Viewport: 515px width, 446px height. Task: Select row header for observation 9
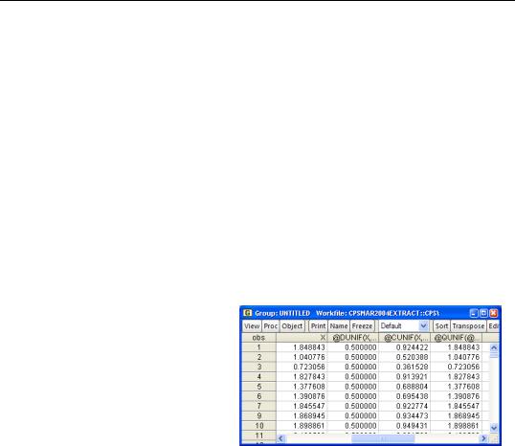pyautogui.click(x=258, y=415)
